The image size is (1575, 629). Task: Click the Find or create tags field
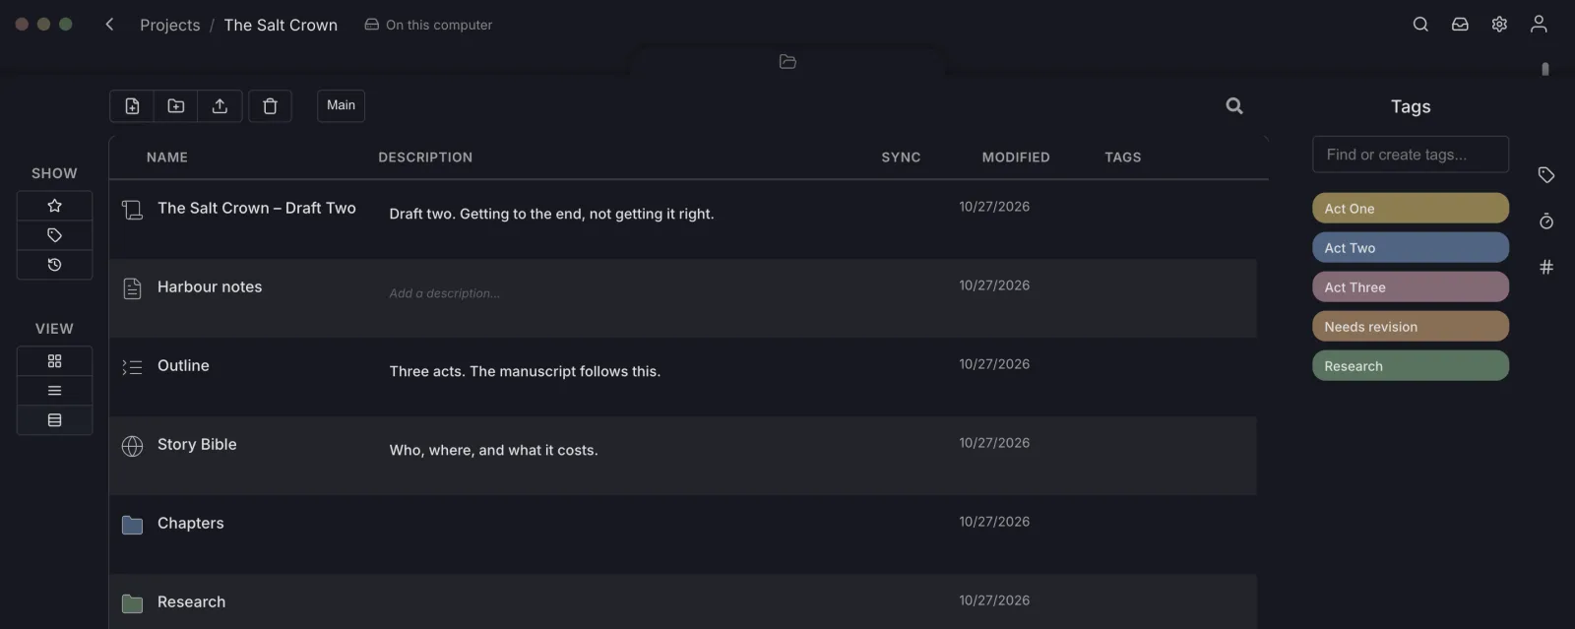tap(1410, 155)
